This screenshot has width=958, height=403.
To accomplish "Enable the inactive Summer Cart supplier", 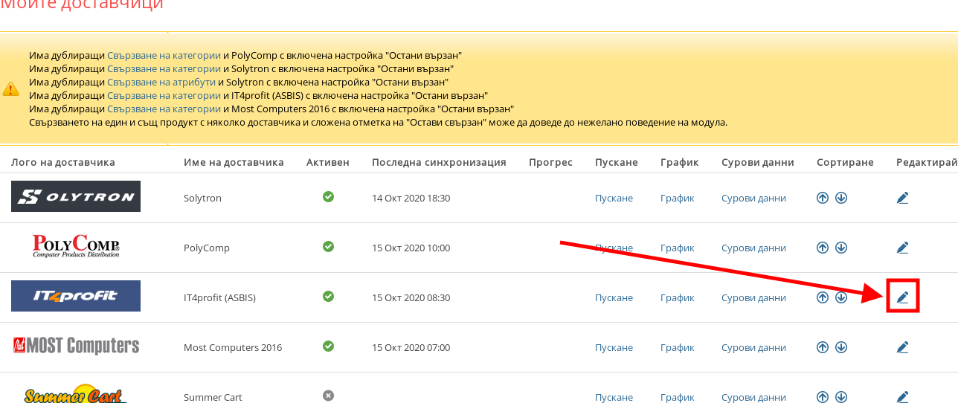I will 328,396.
